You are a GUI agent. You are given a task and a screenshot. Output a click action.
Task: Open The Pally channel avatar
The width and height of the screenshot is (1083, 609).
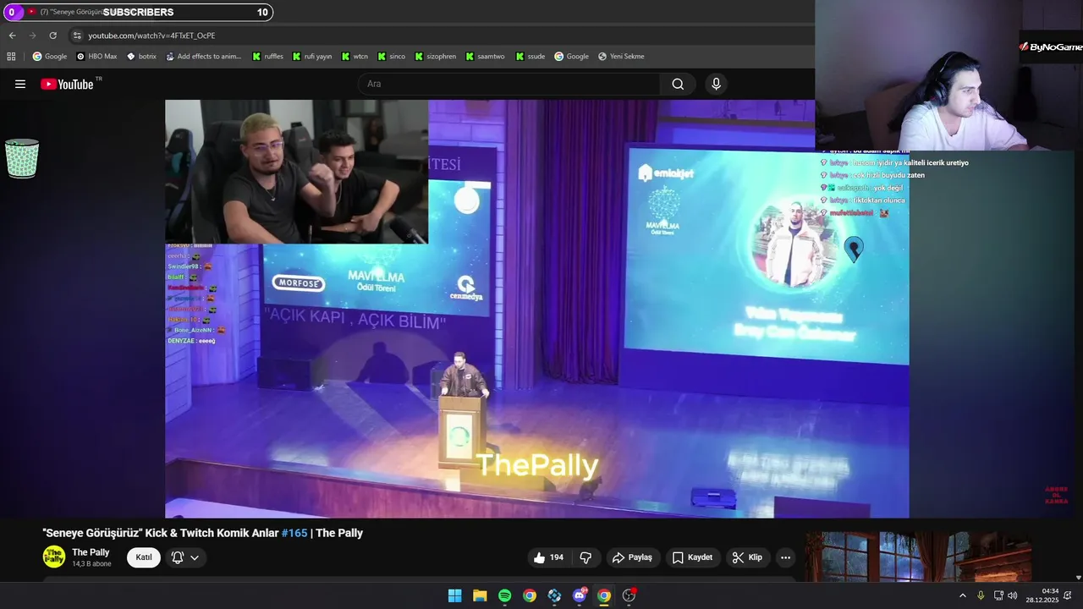coord(54,557)
